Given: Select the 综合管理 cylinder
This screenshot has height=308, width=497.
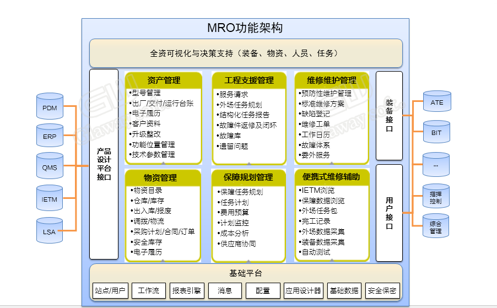Looking at the screenshot, I should pos(436,225).
